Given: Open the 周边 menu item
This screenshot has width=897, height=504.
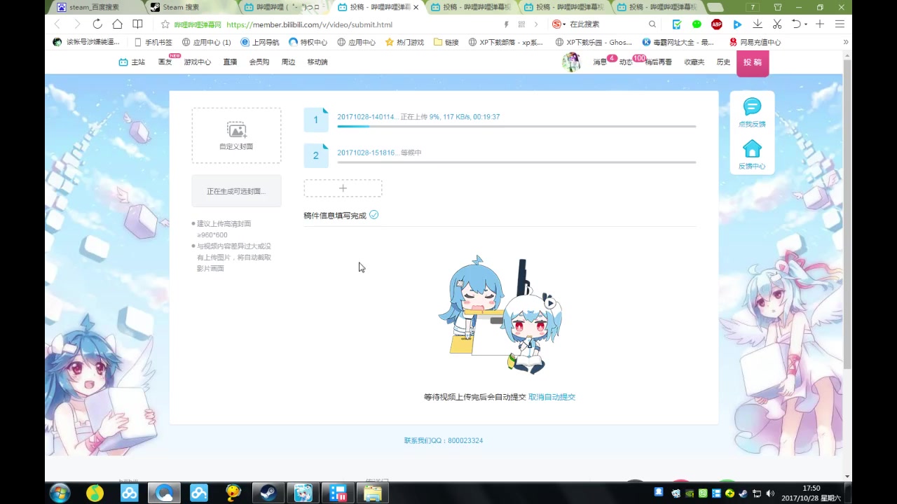Looking at the screenshot, I should (288, 62).
